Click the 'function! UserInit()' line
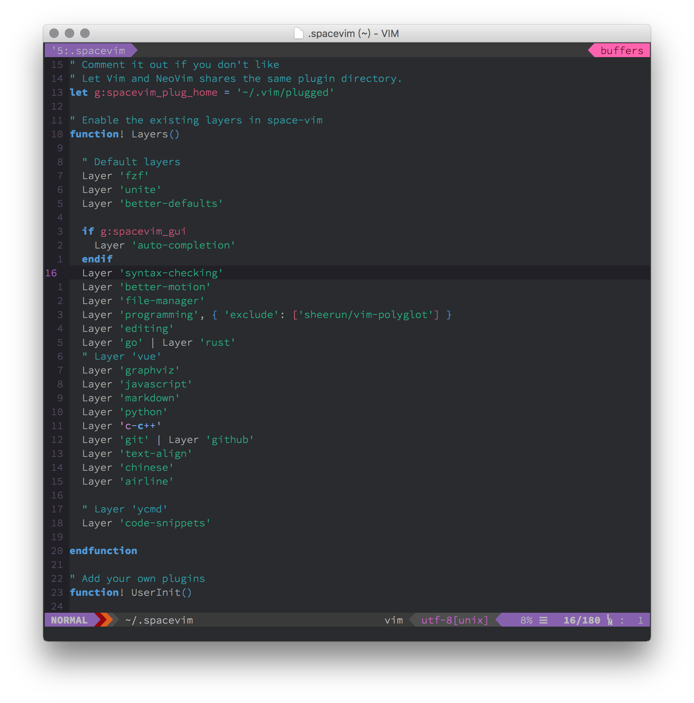 point(130,592)
